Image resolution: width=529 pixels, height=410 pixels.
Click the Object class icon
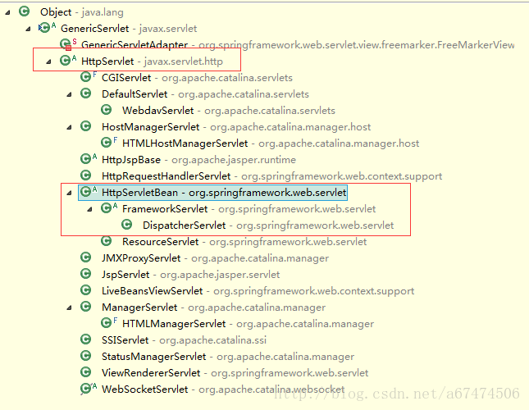coord(24,11)
